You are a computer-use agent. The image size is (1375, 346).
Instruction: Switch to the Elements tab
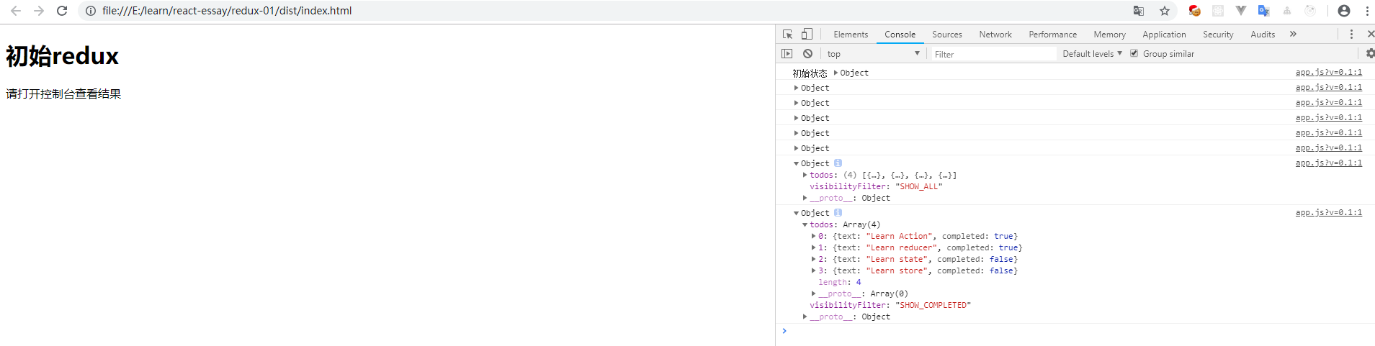point(851,35)
